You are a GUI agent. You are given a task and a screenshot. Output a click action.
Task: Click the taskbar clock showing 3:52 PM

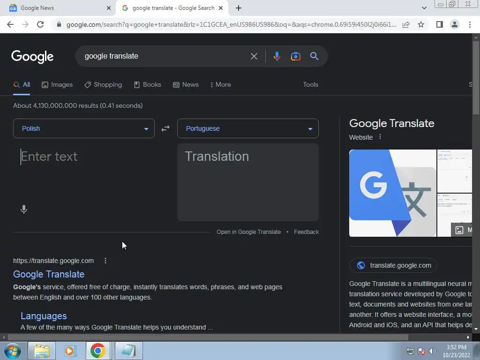tap(456, 351)
